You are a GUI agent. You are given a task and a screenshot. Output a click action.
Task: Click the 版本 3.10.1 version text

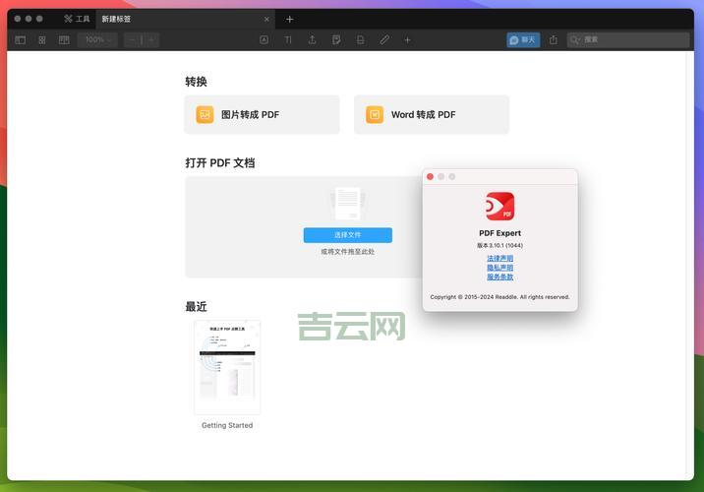tap(499, 245)
